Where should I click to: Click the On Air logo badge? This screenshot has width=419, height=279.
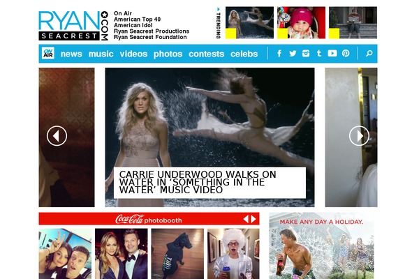pyautogui.click(x=48, y=53)
